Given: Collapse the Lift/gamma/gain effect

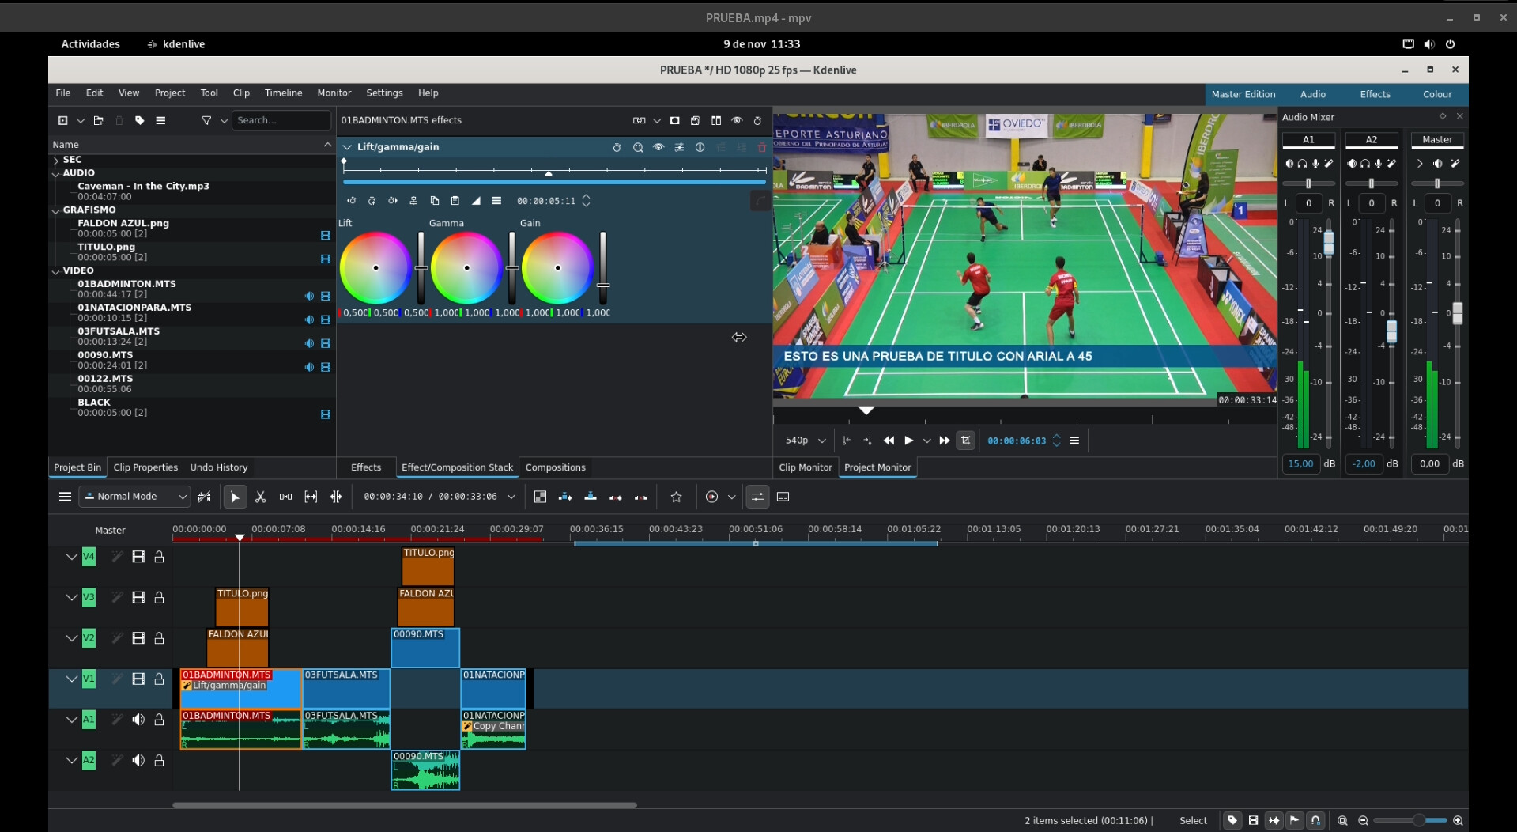Looking at the screenshot, I should coord(347,147).
